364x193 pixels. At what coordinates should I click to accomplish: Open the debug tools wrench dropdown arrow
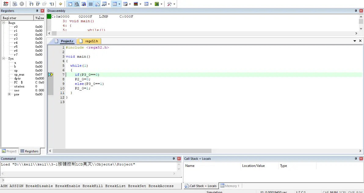174,4
